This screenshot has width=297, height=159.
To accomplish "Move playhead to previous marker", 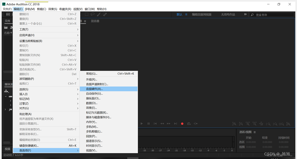I will coord(155,124).
